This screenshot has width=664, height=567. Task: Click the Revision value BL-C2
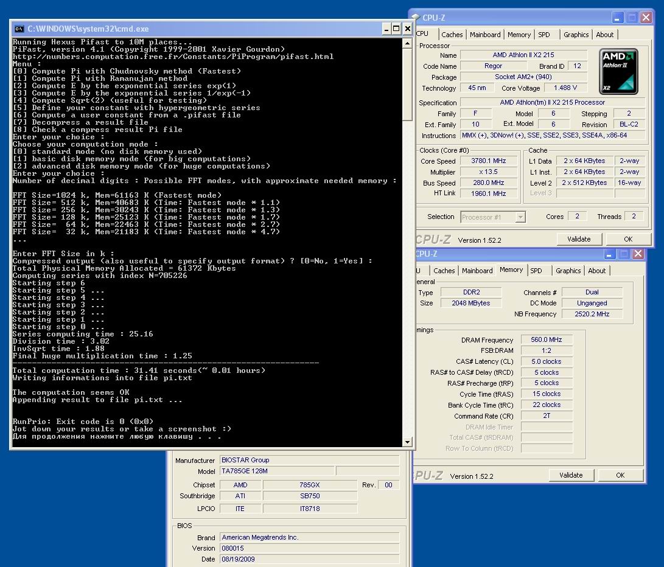click(x=629, y=125)
